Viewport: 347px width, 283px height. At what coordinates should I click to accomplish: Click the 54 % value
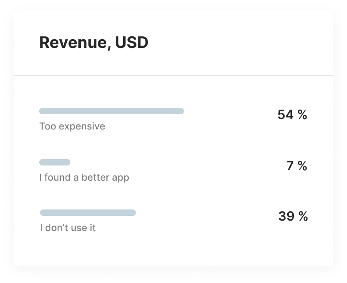tap(292, 115)
